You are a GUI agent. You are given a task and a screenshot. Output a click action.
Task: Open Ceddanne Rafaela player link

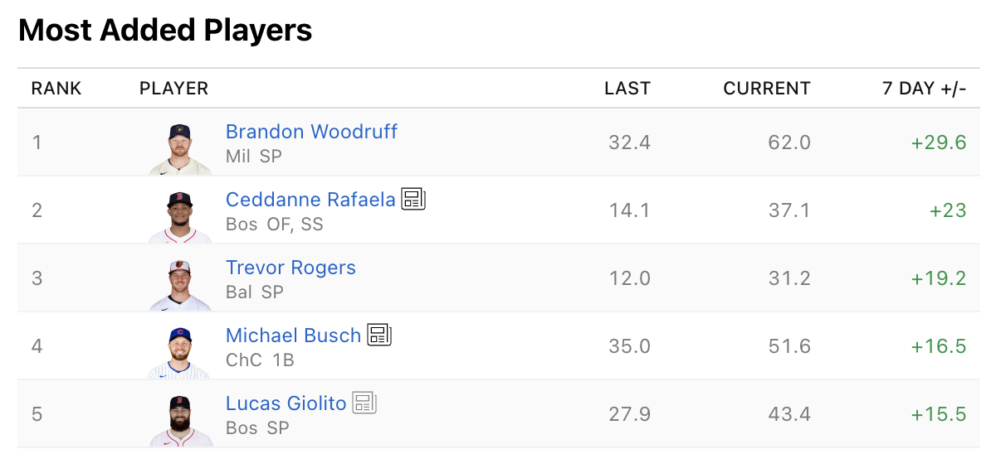click(x=310, y=200)
